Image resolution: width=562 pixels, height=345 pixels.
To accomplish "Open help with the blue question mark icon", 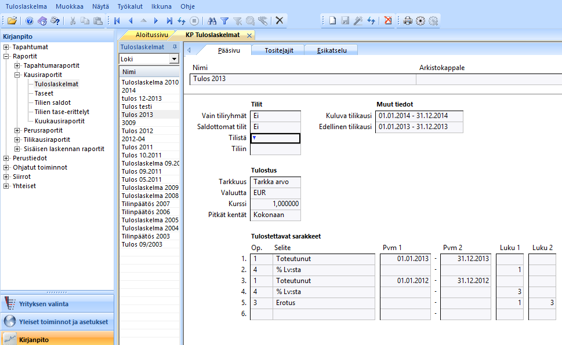I will (x=30, y=21).
